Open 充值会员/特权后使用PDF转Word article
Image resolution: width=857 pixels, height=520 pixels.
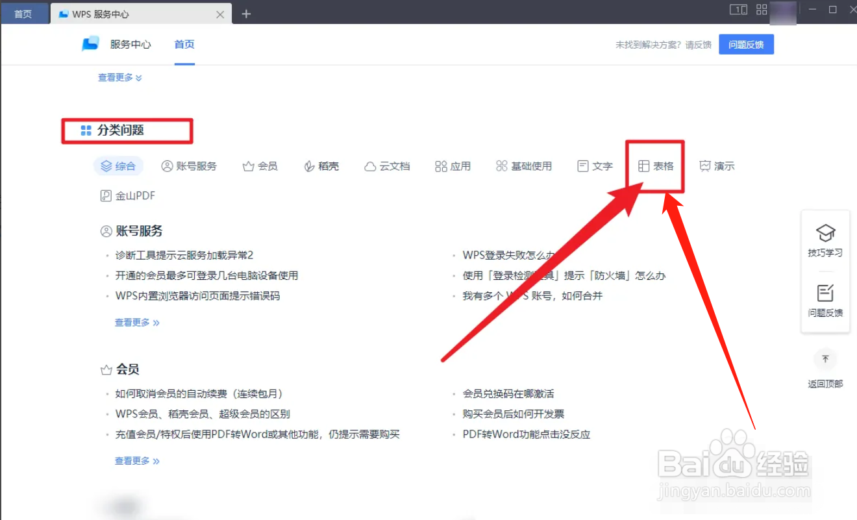coord(257,434)
